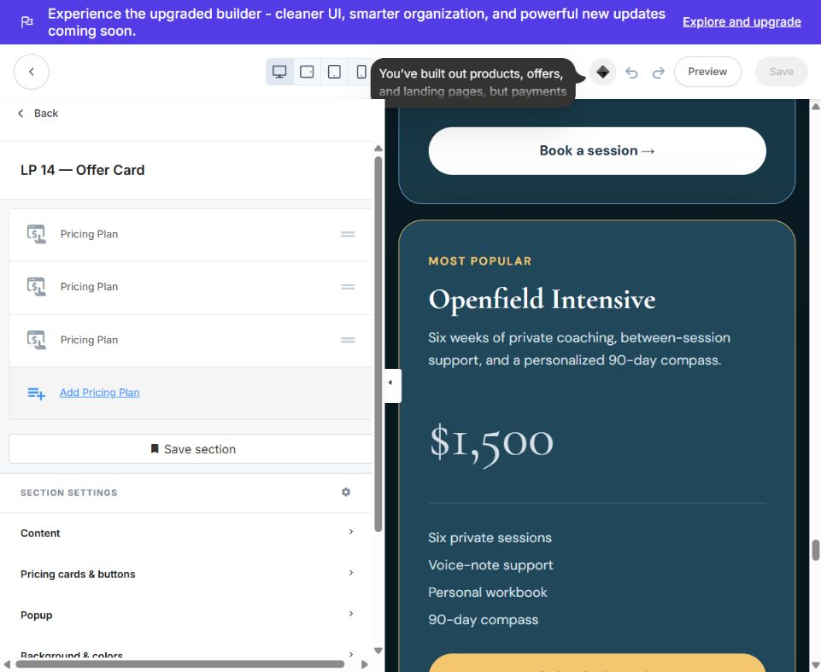The image size is (821, 672).
Task: Click Personal workbook feature
Action: coord(488,593)
